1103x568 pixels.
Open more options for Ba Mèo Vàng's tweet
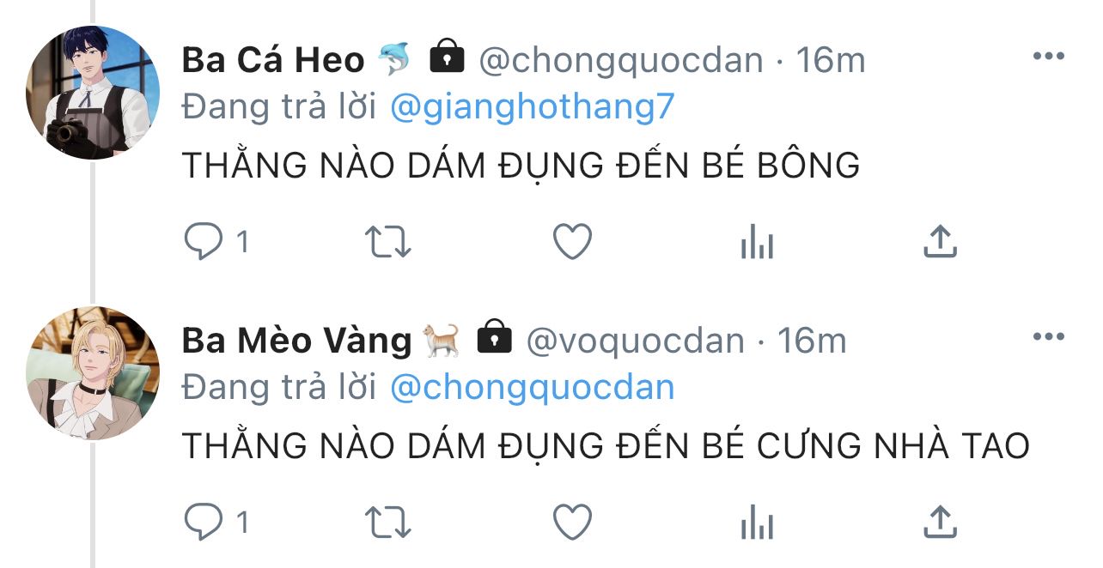(x=1049, y=337)
